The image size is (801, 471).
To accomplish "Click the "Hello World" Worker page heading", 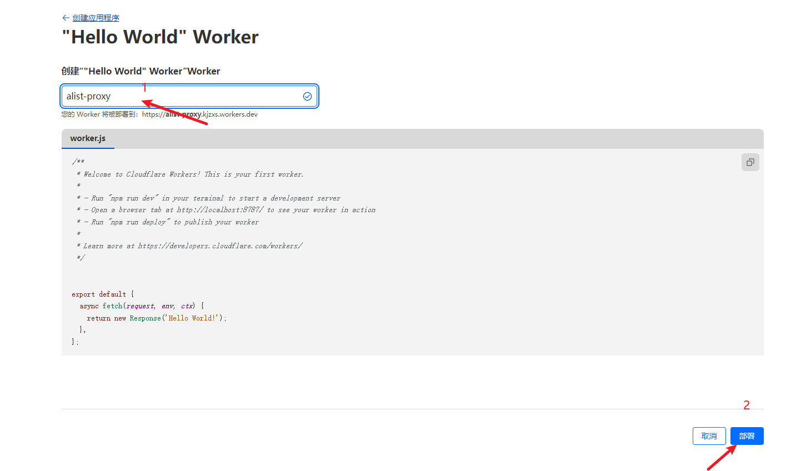I will click(160, 37).
